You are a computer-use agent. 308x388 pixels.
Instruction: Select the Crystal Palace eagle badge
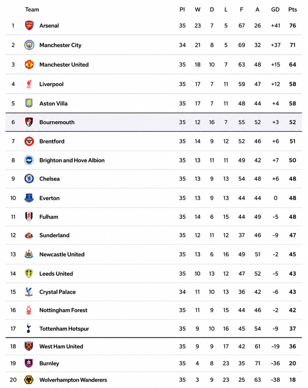tap(29, 292)
